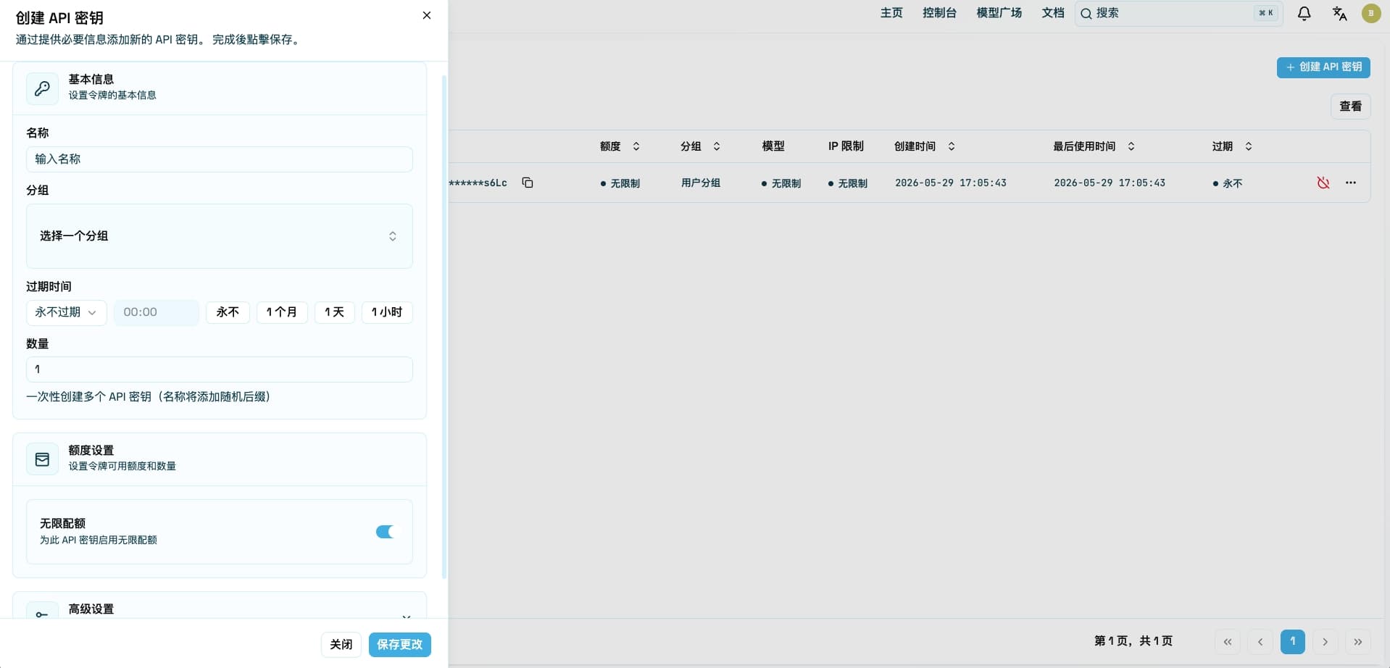Click the red disable icon in key row
This screenshot has width=1390, height=668.
pos(1323,183)
